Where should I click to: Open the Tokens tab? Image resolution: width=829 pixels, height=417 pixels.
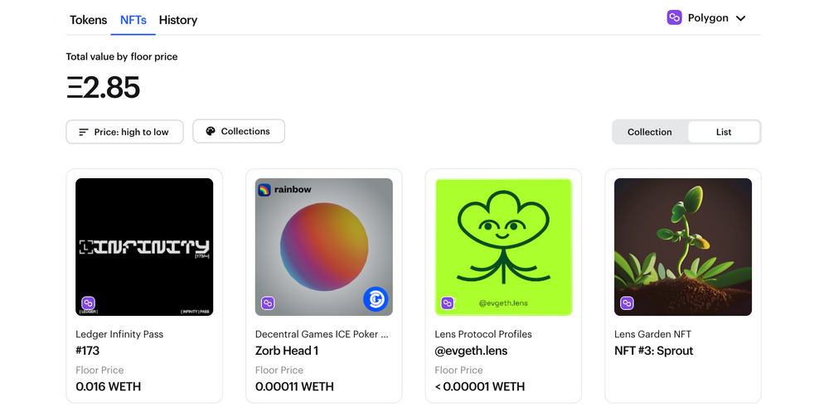click(x=88, y=20)
